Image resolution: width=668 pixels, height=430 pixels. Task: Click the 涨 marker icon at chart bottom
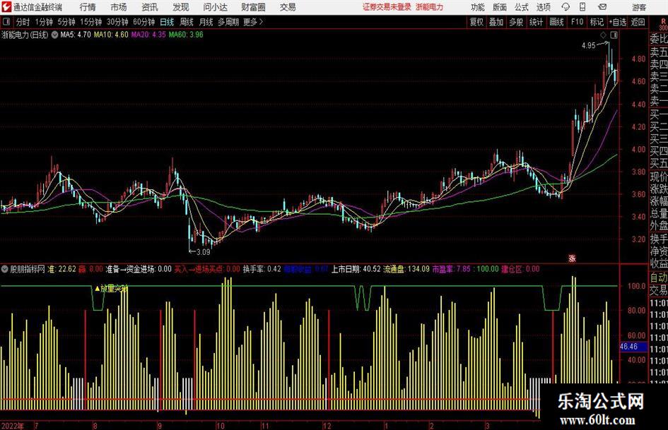572,258
